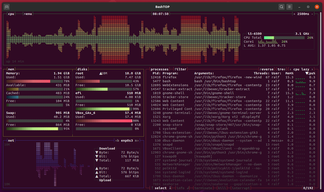324x192 pixels.
Task: Move selection up with select up arrow
Action: click(152, 188)
